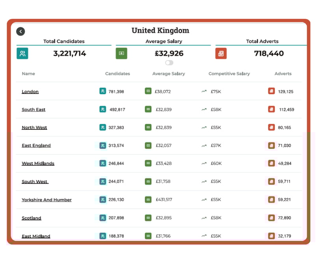Click the red Total Adverts document icon
Screen dimensions: 318x263
point(221,53)
